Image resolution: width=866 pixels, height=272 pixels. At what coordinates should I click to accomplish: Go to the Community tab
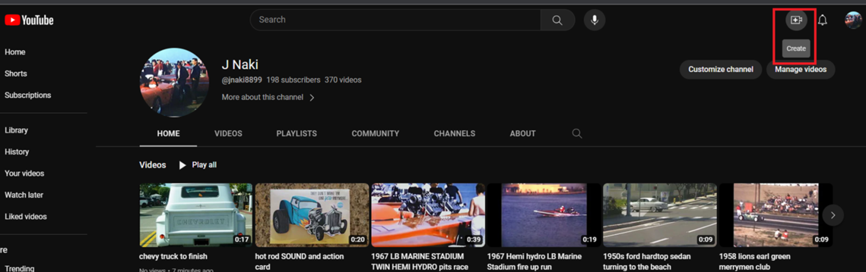point(375,134)
